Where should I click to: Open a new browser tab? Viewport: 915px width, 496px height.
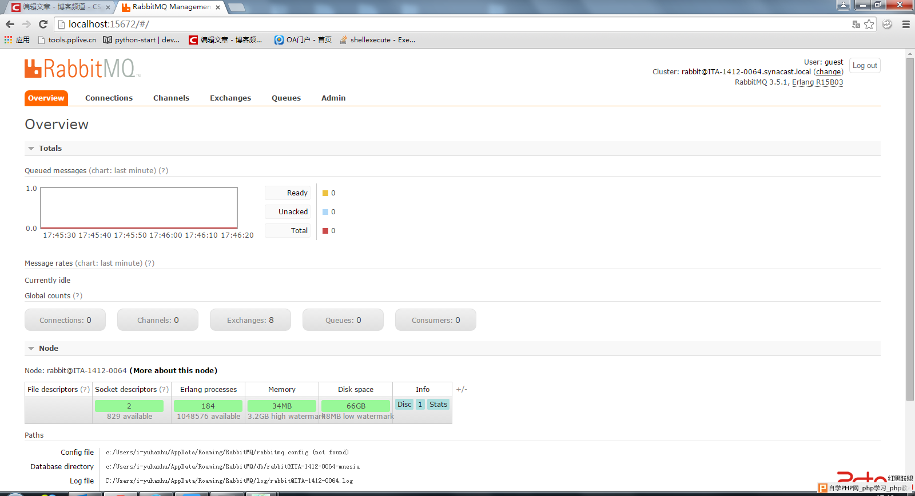click(x=237, y=7)
